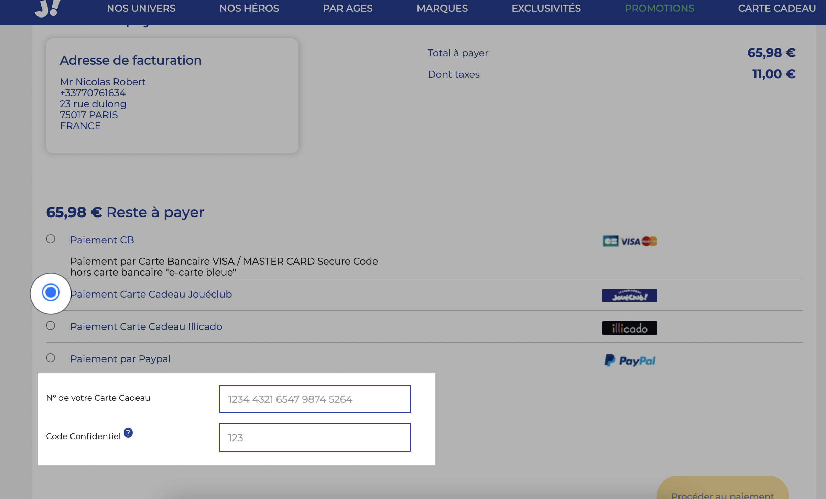Viewport: 826px width, 499px height.
Task: Click the Illicado card logo
Action: coord(630,328)
